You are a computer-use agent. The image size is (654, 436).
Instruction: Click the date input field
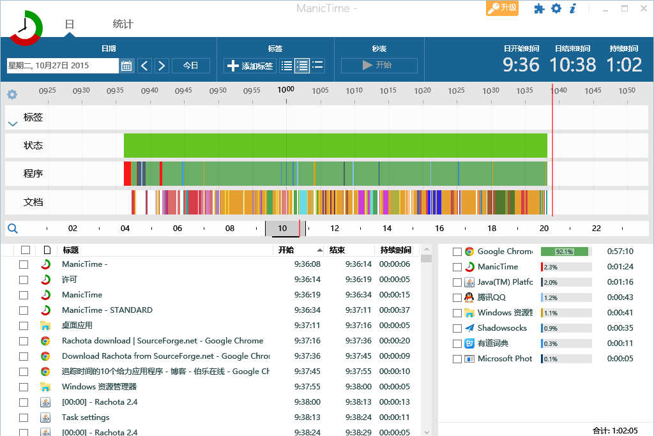(x=63, y=66)
